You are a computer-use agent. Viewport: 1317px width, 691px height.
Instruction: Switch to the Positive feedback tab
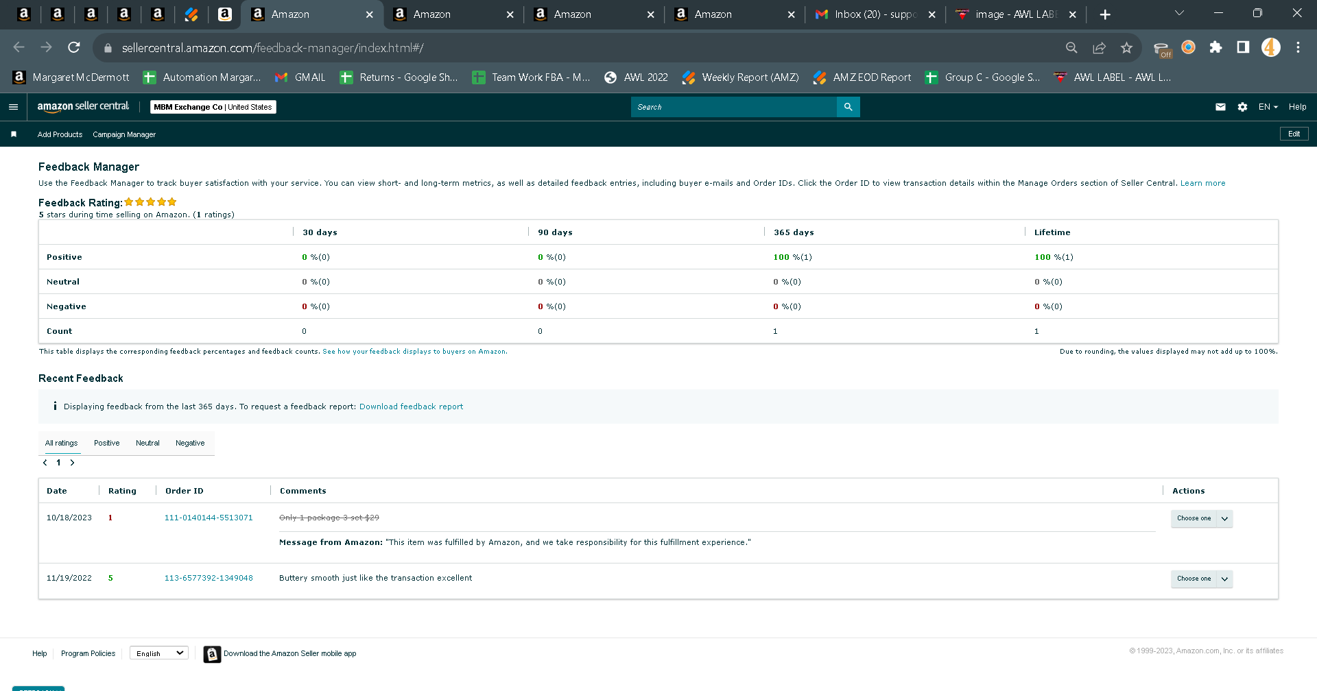pos(106,444)
